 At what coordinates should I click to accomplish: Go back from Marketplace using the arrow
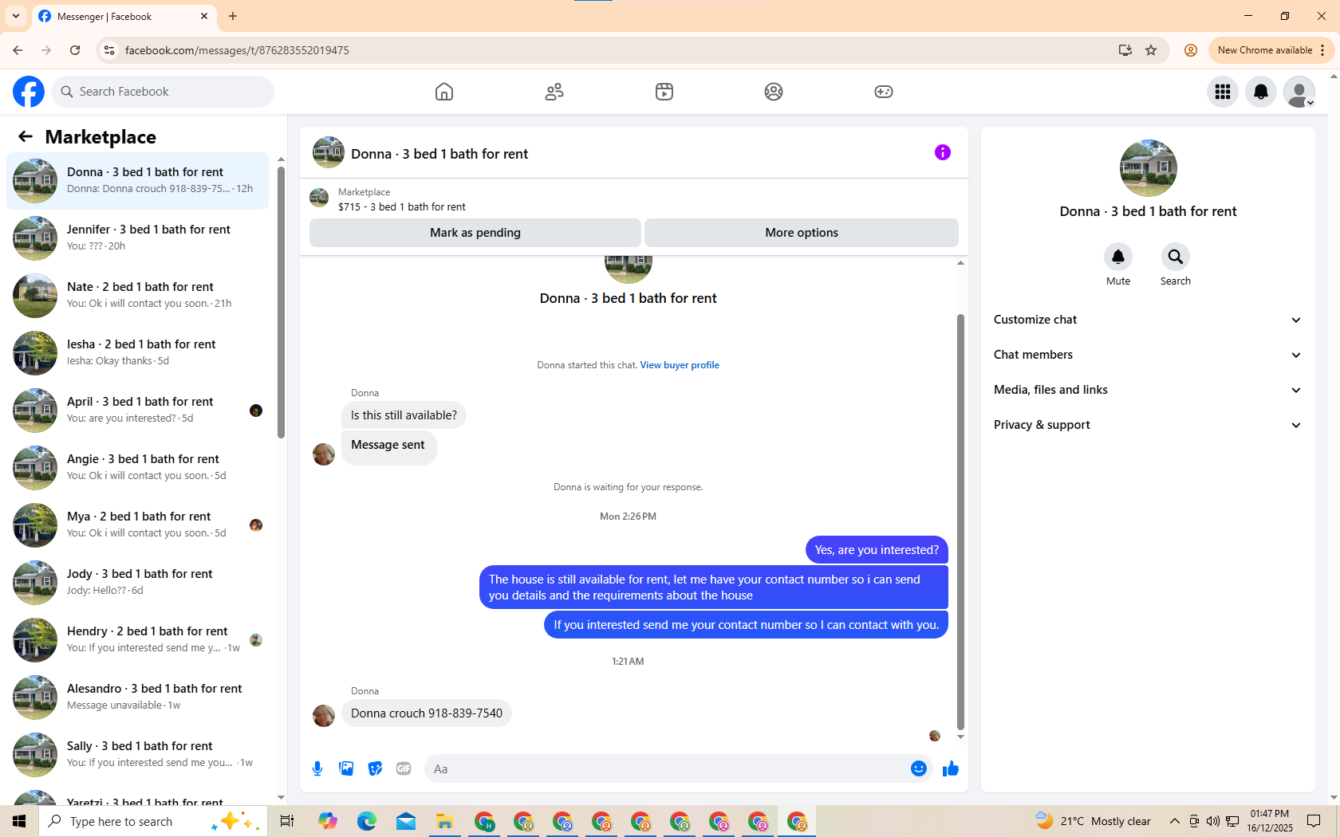point(26,136)
